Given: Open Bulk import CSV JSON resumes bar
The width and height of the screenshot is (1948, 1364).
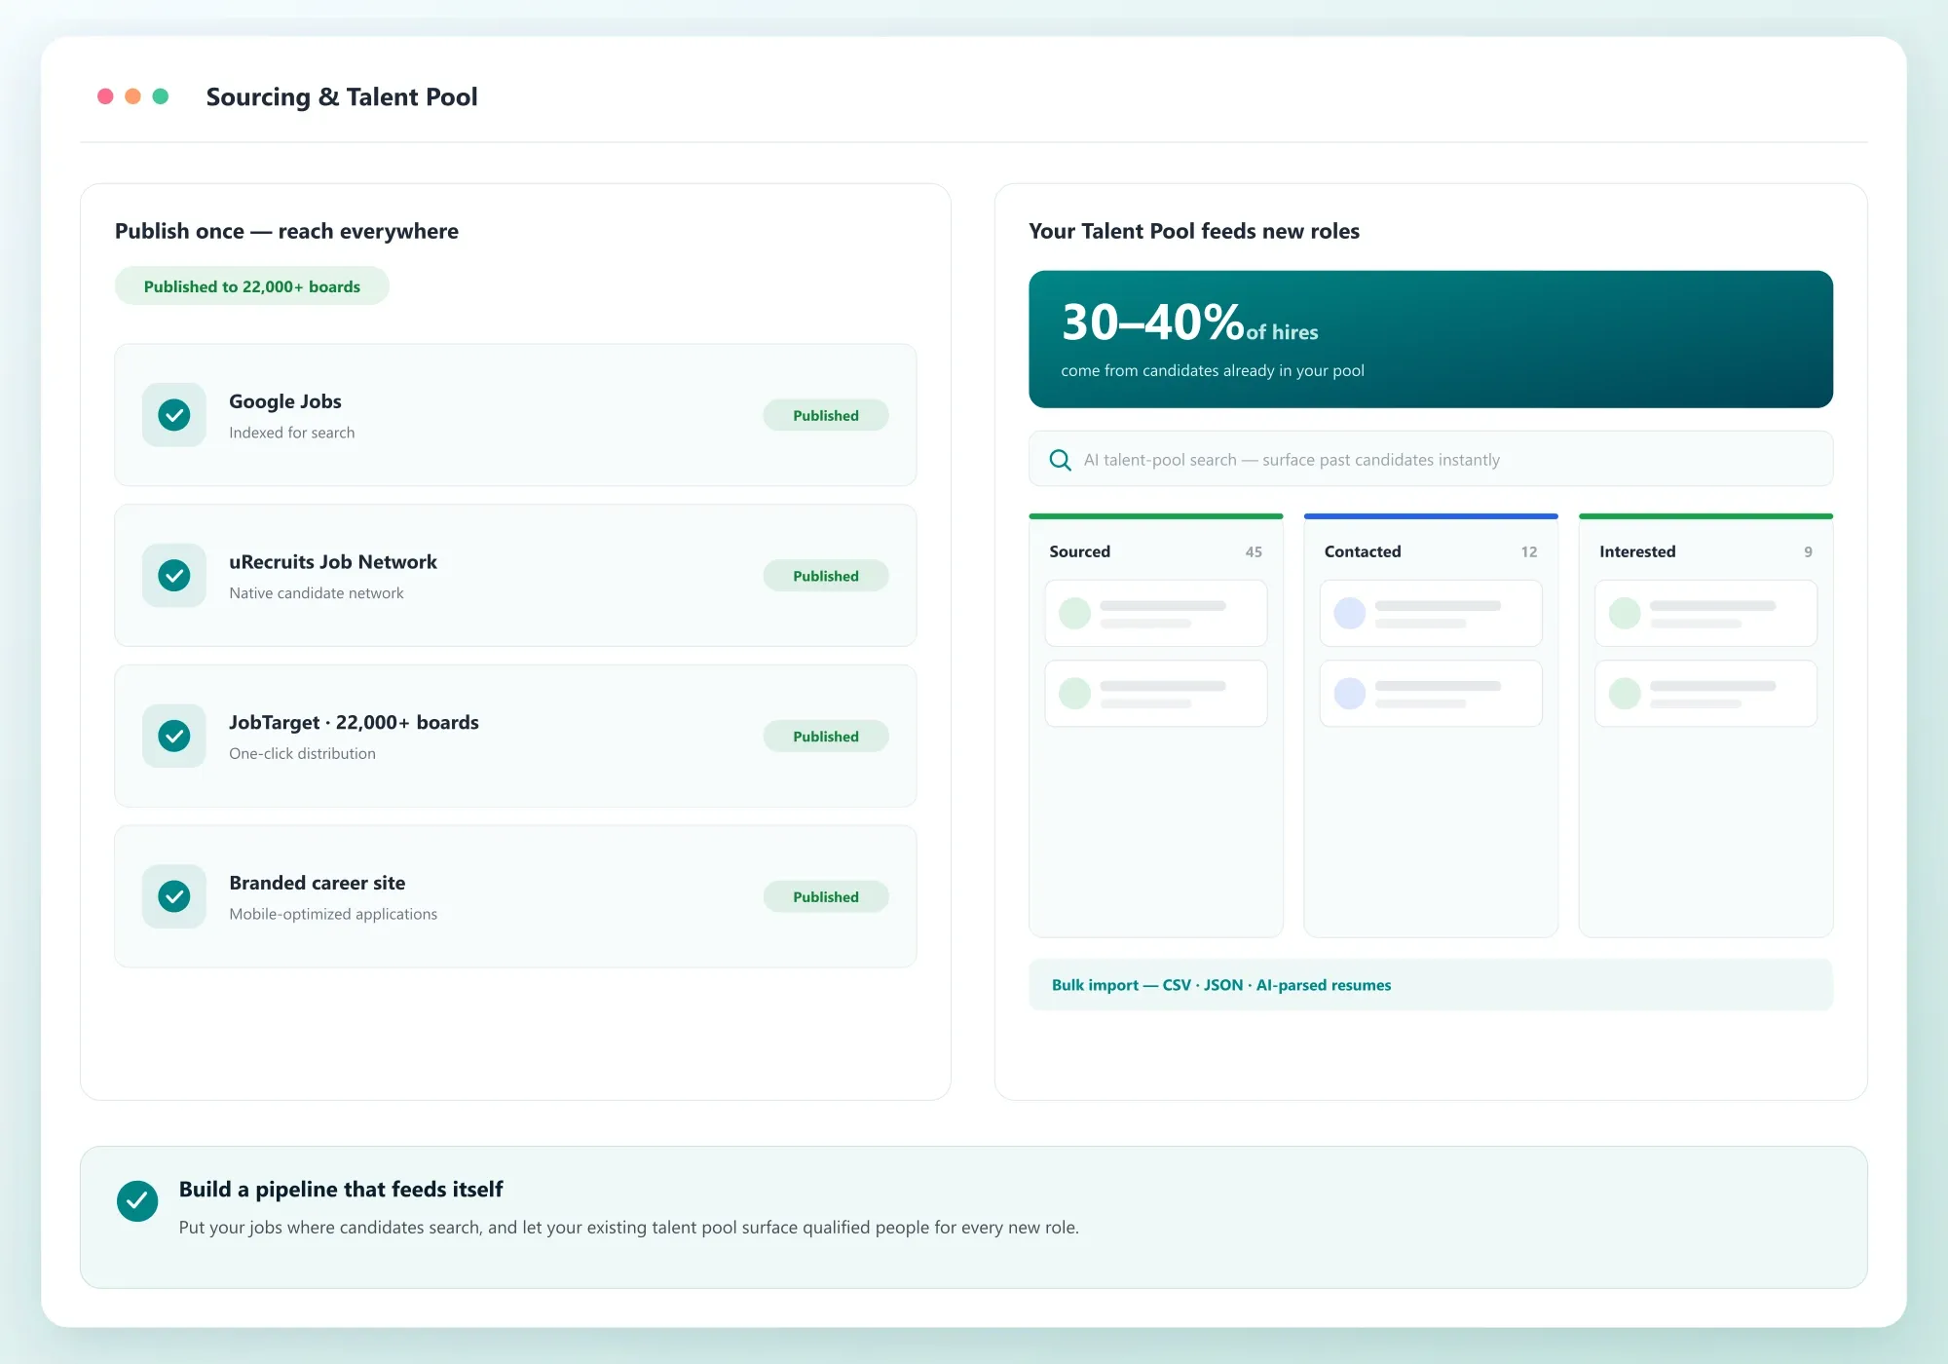Looking at the screenshot, I should tap(1431, 985).
